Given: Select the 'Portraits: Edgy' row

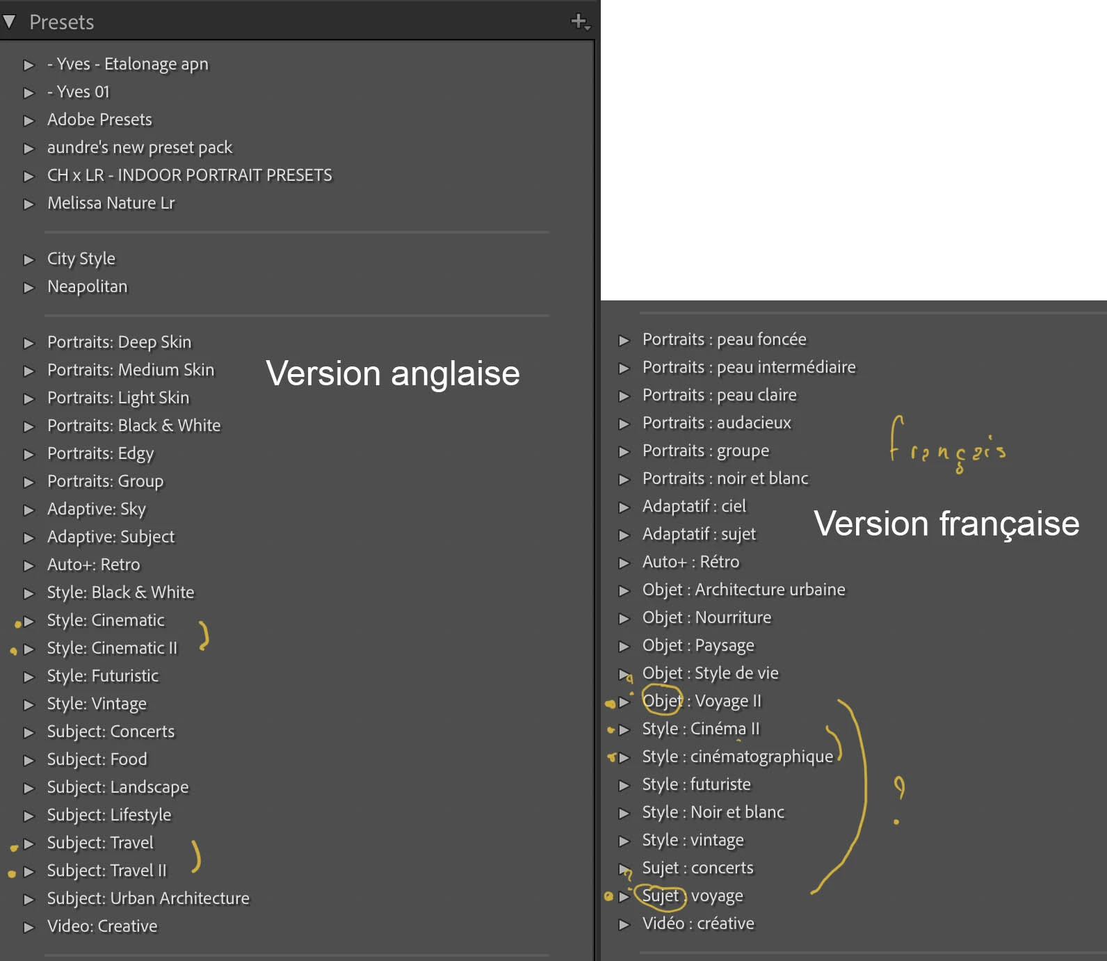Looking at the screenshot, I should [101, 453].
